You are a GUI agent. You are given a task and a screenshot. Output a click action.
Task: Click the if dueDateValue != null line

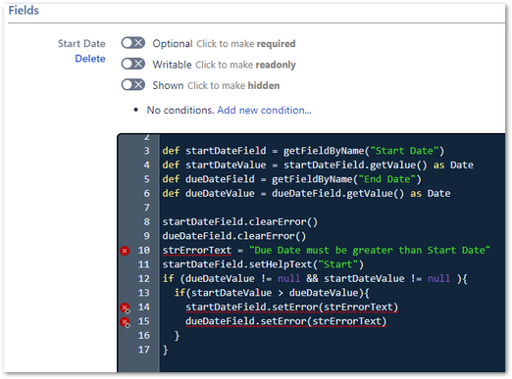315,279
